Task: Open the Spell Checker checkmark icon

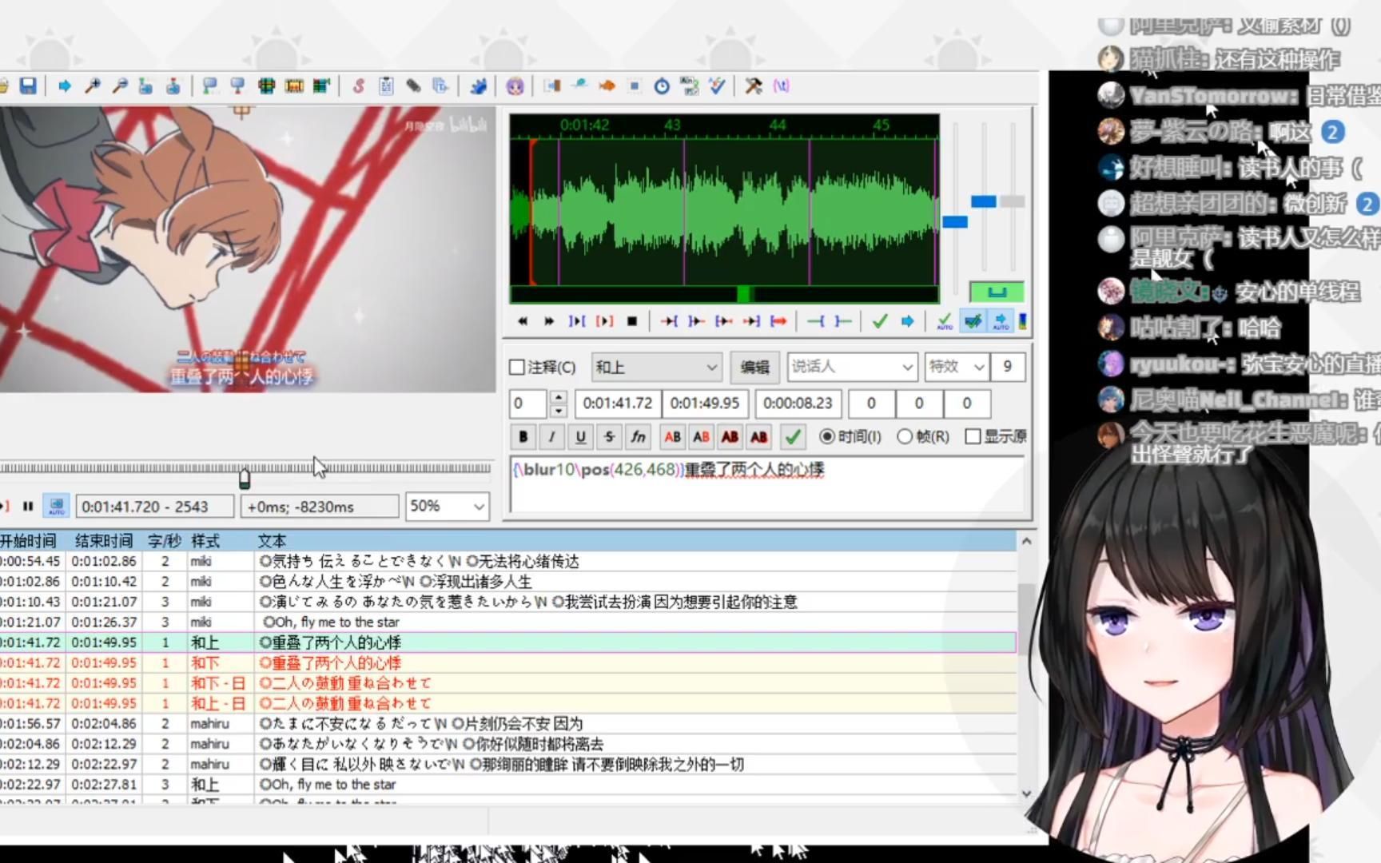Action: point(717,86)
